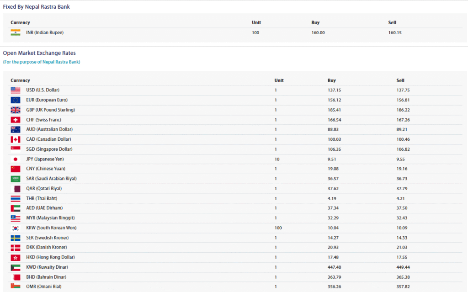Click 'KWD (Kuwaity Dinar)' currency name
Image resolution: width=468 pixels, height=292 pixels.
coord(47,267)
